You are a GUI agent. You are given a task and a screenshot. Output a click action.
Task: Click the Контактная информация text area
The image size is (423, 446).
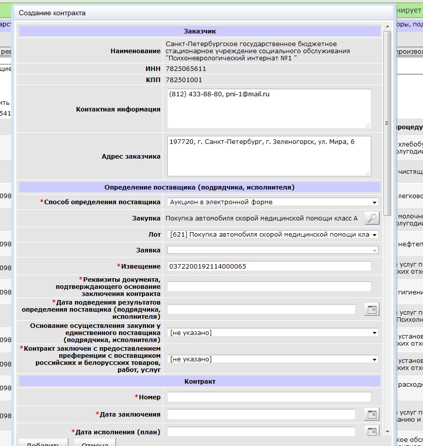(269, 108)
